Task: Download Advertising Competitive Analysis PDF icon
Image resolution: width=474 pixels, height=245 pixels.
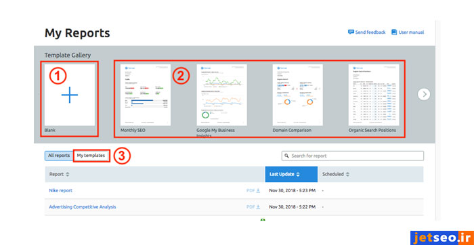Action: point(258,207)
